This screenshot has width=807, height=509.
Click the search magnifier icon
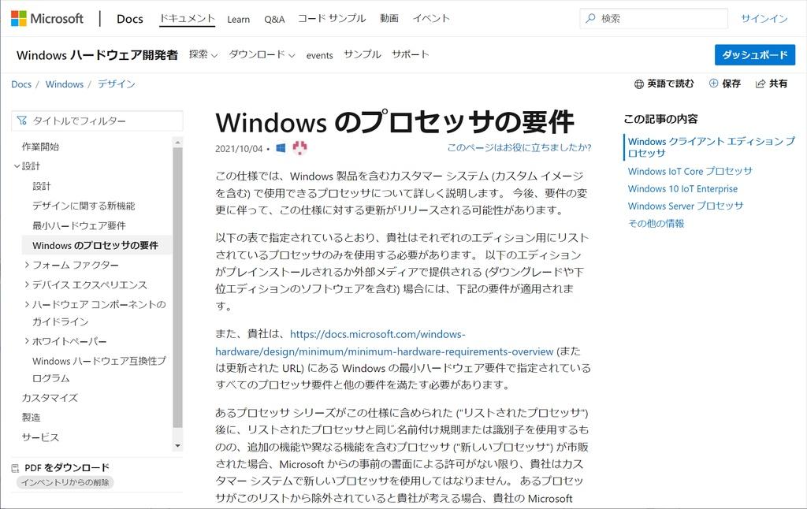tap(590, 19)
